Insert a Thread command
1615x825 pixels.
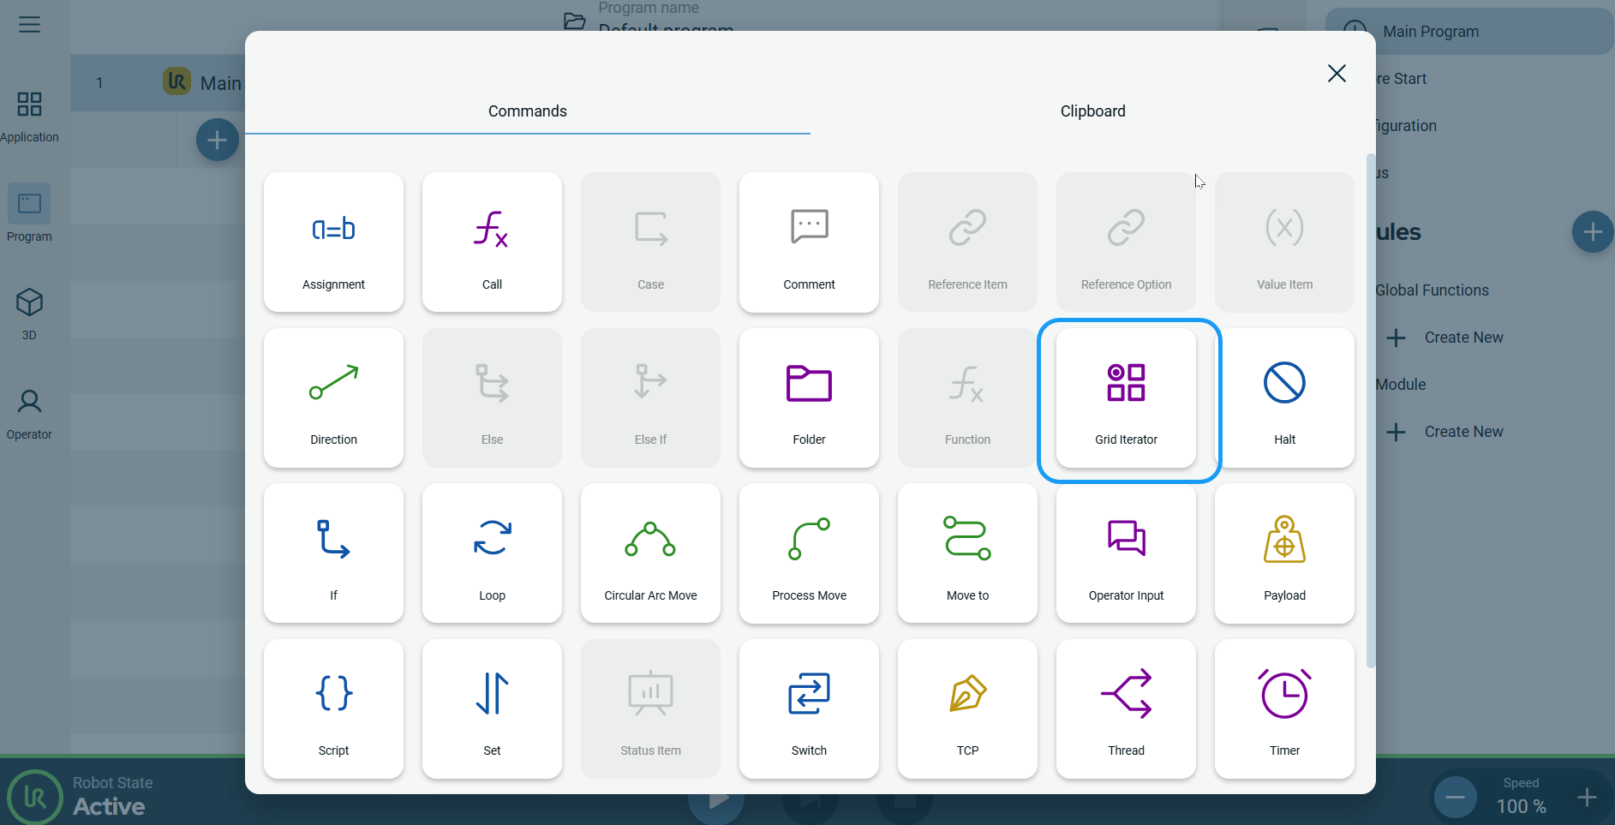point(1126,708)
